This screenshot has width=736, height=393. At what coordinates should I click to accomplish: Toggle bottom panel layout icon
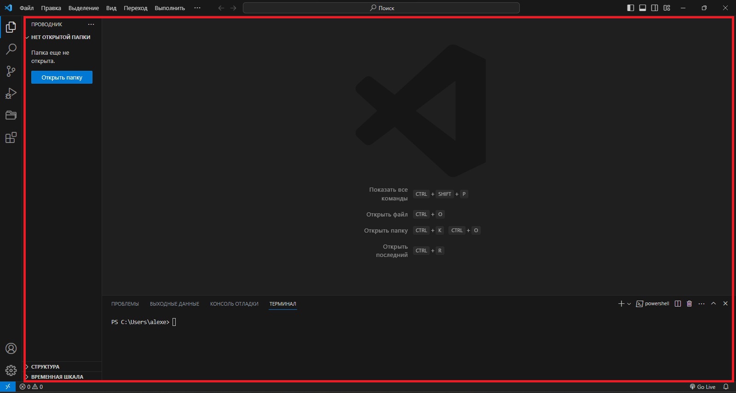643,8
